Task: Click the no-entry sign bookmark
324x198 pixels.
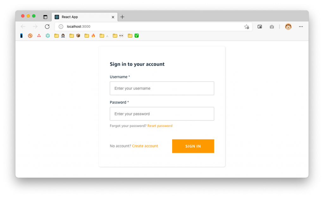Action: (30, 35)
